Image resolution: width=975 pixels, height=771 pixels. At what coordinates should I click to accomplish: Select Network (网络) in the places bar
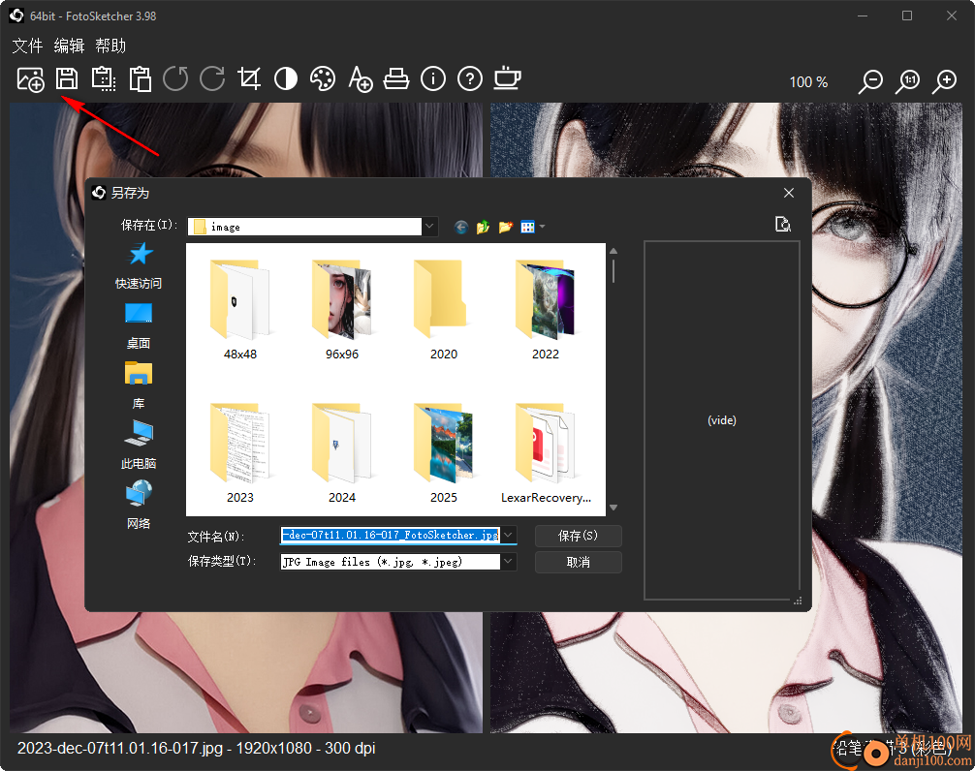pyautogui.click(x=139, y=505)
